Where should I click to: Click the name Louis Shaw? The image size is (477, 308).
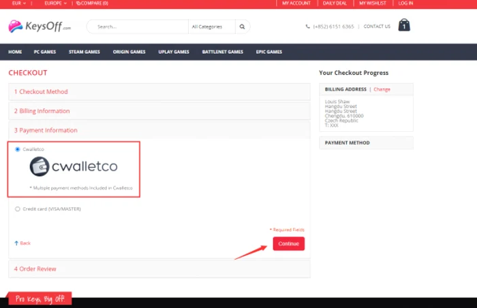pos(337,101)
